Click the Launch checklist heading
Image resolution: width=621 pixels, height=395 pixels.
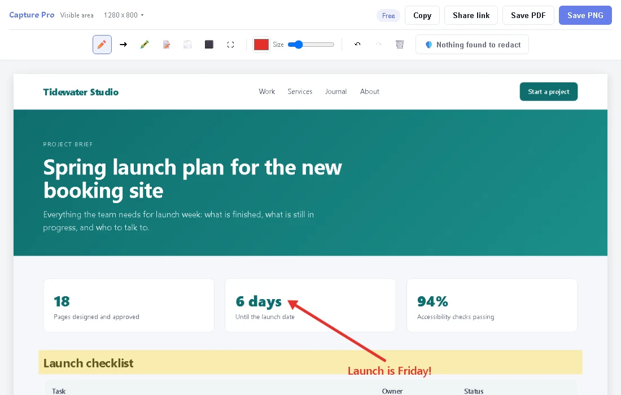coord(88,363)
